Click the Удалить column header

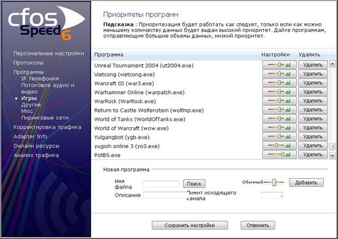(309, 55)
